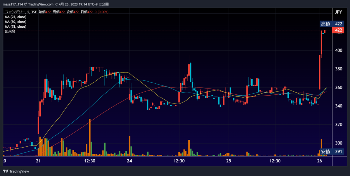Click the ファンデリー, 5, TSE symbol title

click(x=21, y=12)
